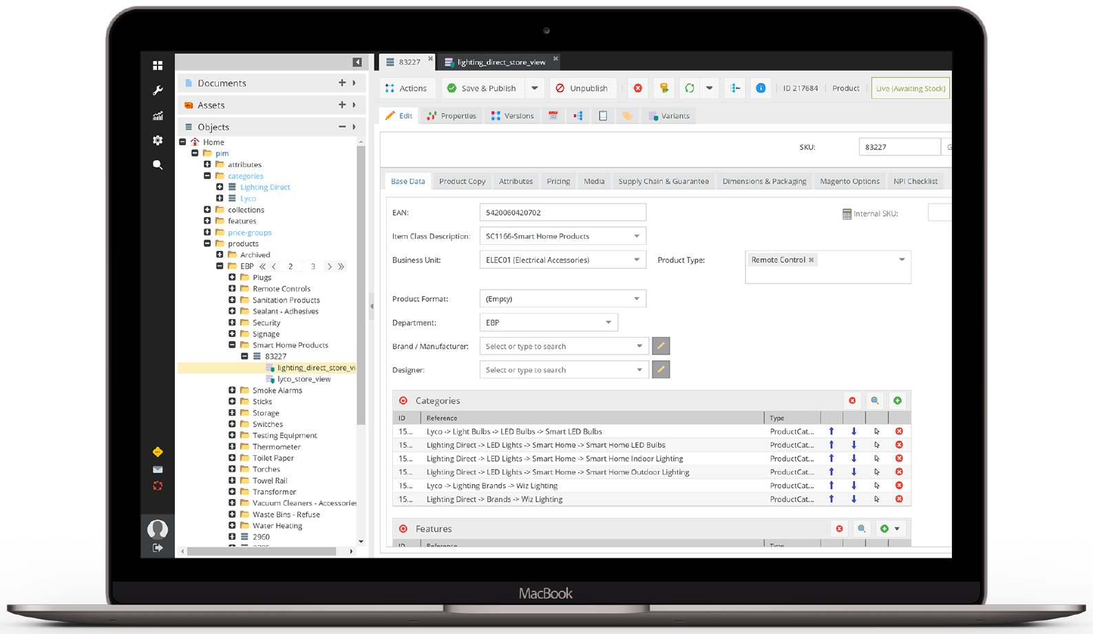The image size is (1093, 634).
Task: Click the user avatar in sidebar
Action: click(x=158, y=529)
